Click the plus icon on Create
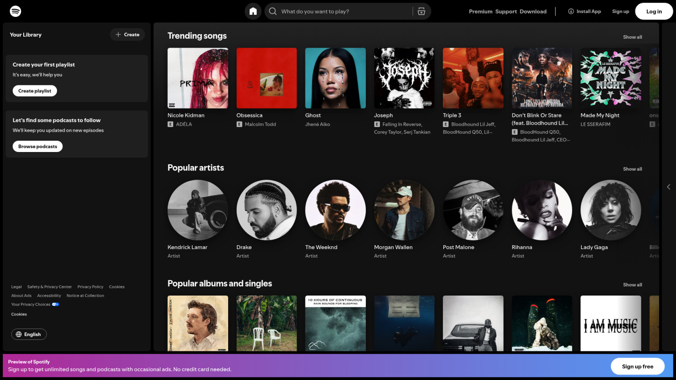 point(118,35)
